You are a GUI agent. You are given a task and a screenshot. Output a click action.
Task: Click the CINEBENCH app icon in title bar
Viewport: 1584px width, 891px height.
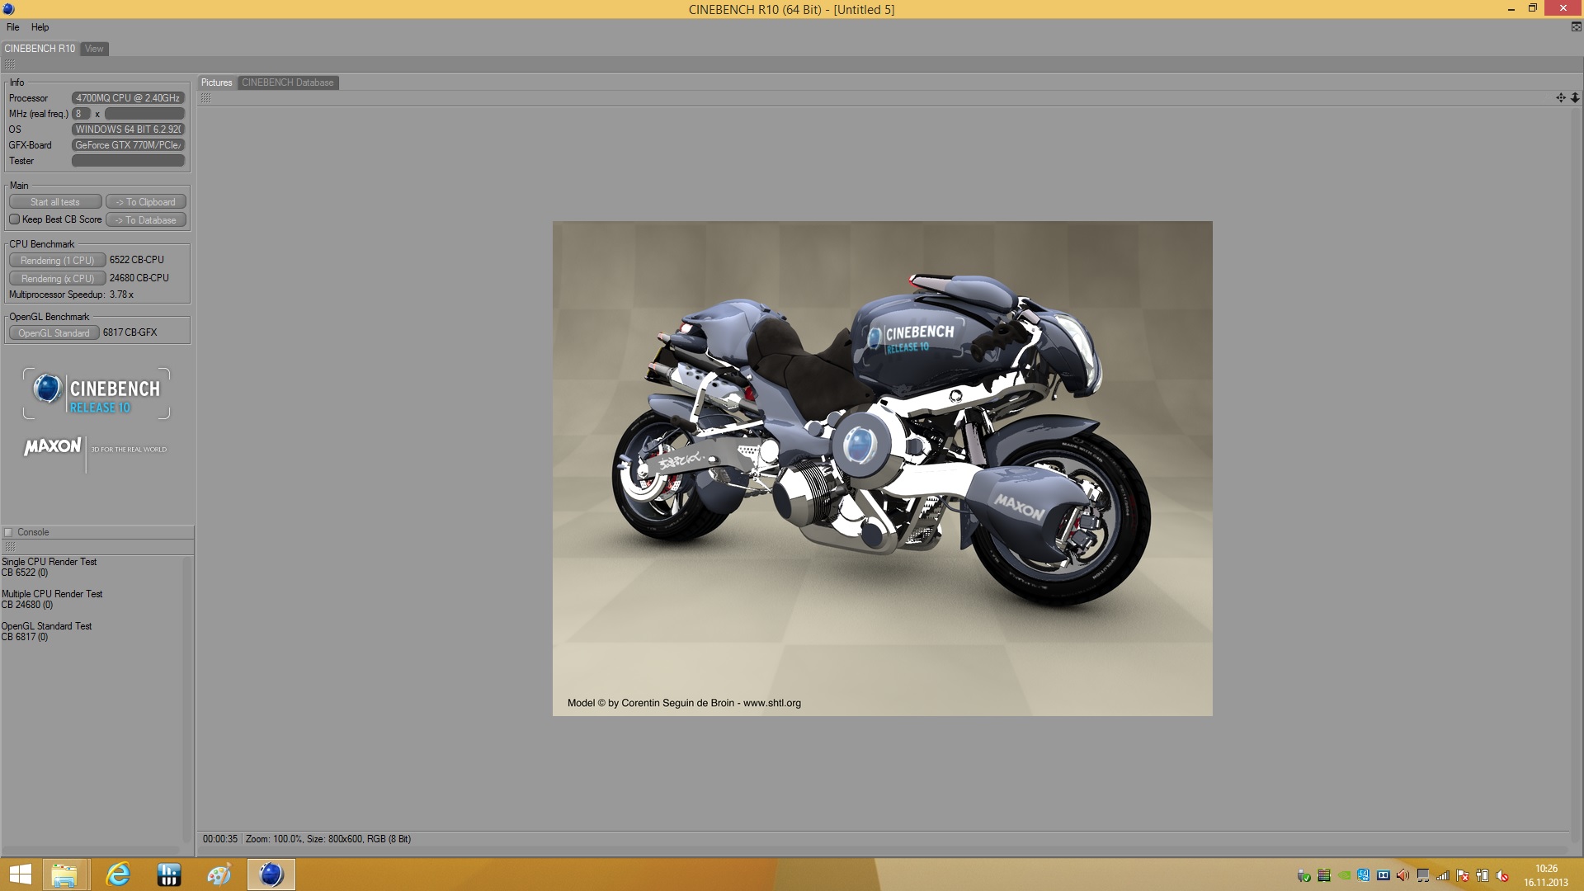click(x=8, y=9)
